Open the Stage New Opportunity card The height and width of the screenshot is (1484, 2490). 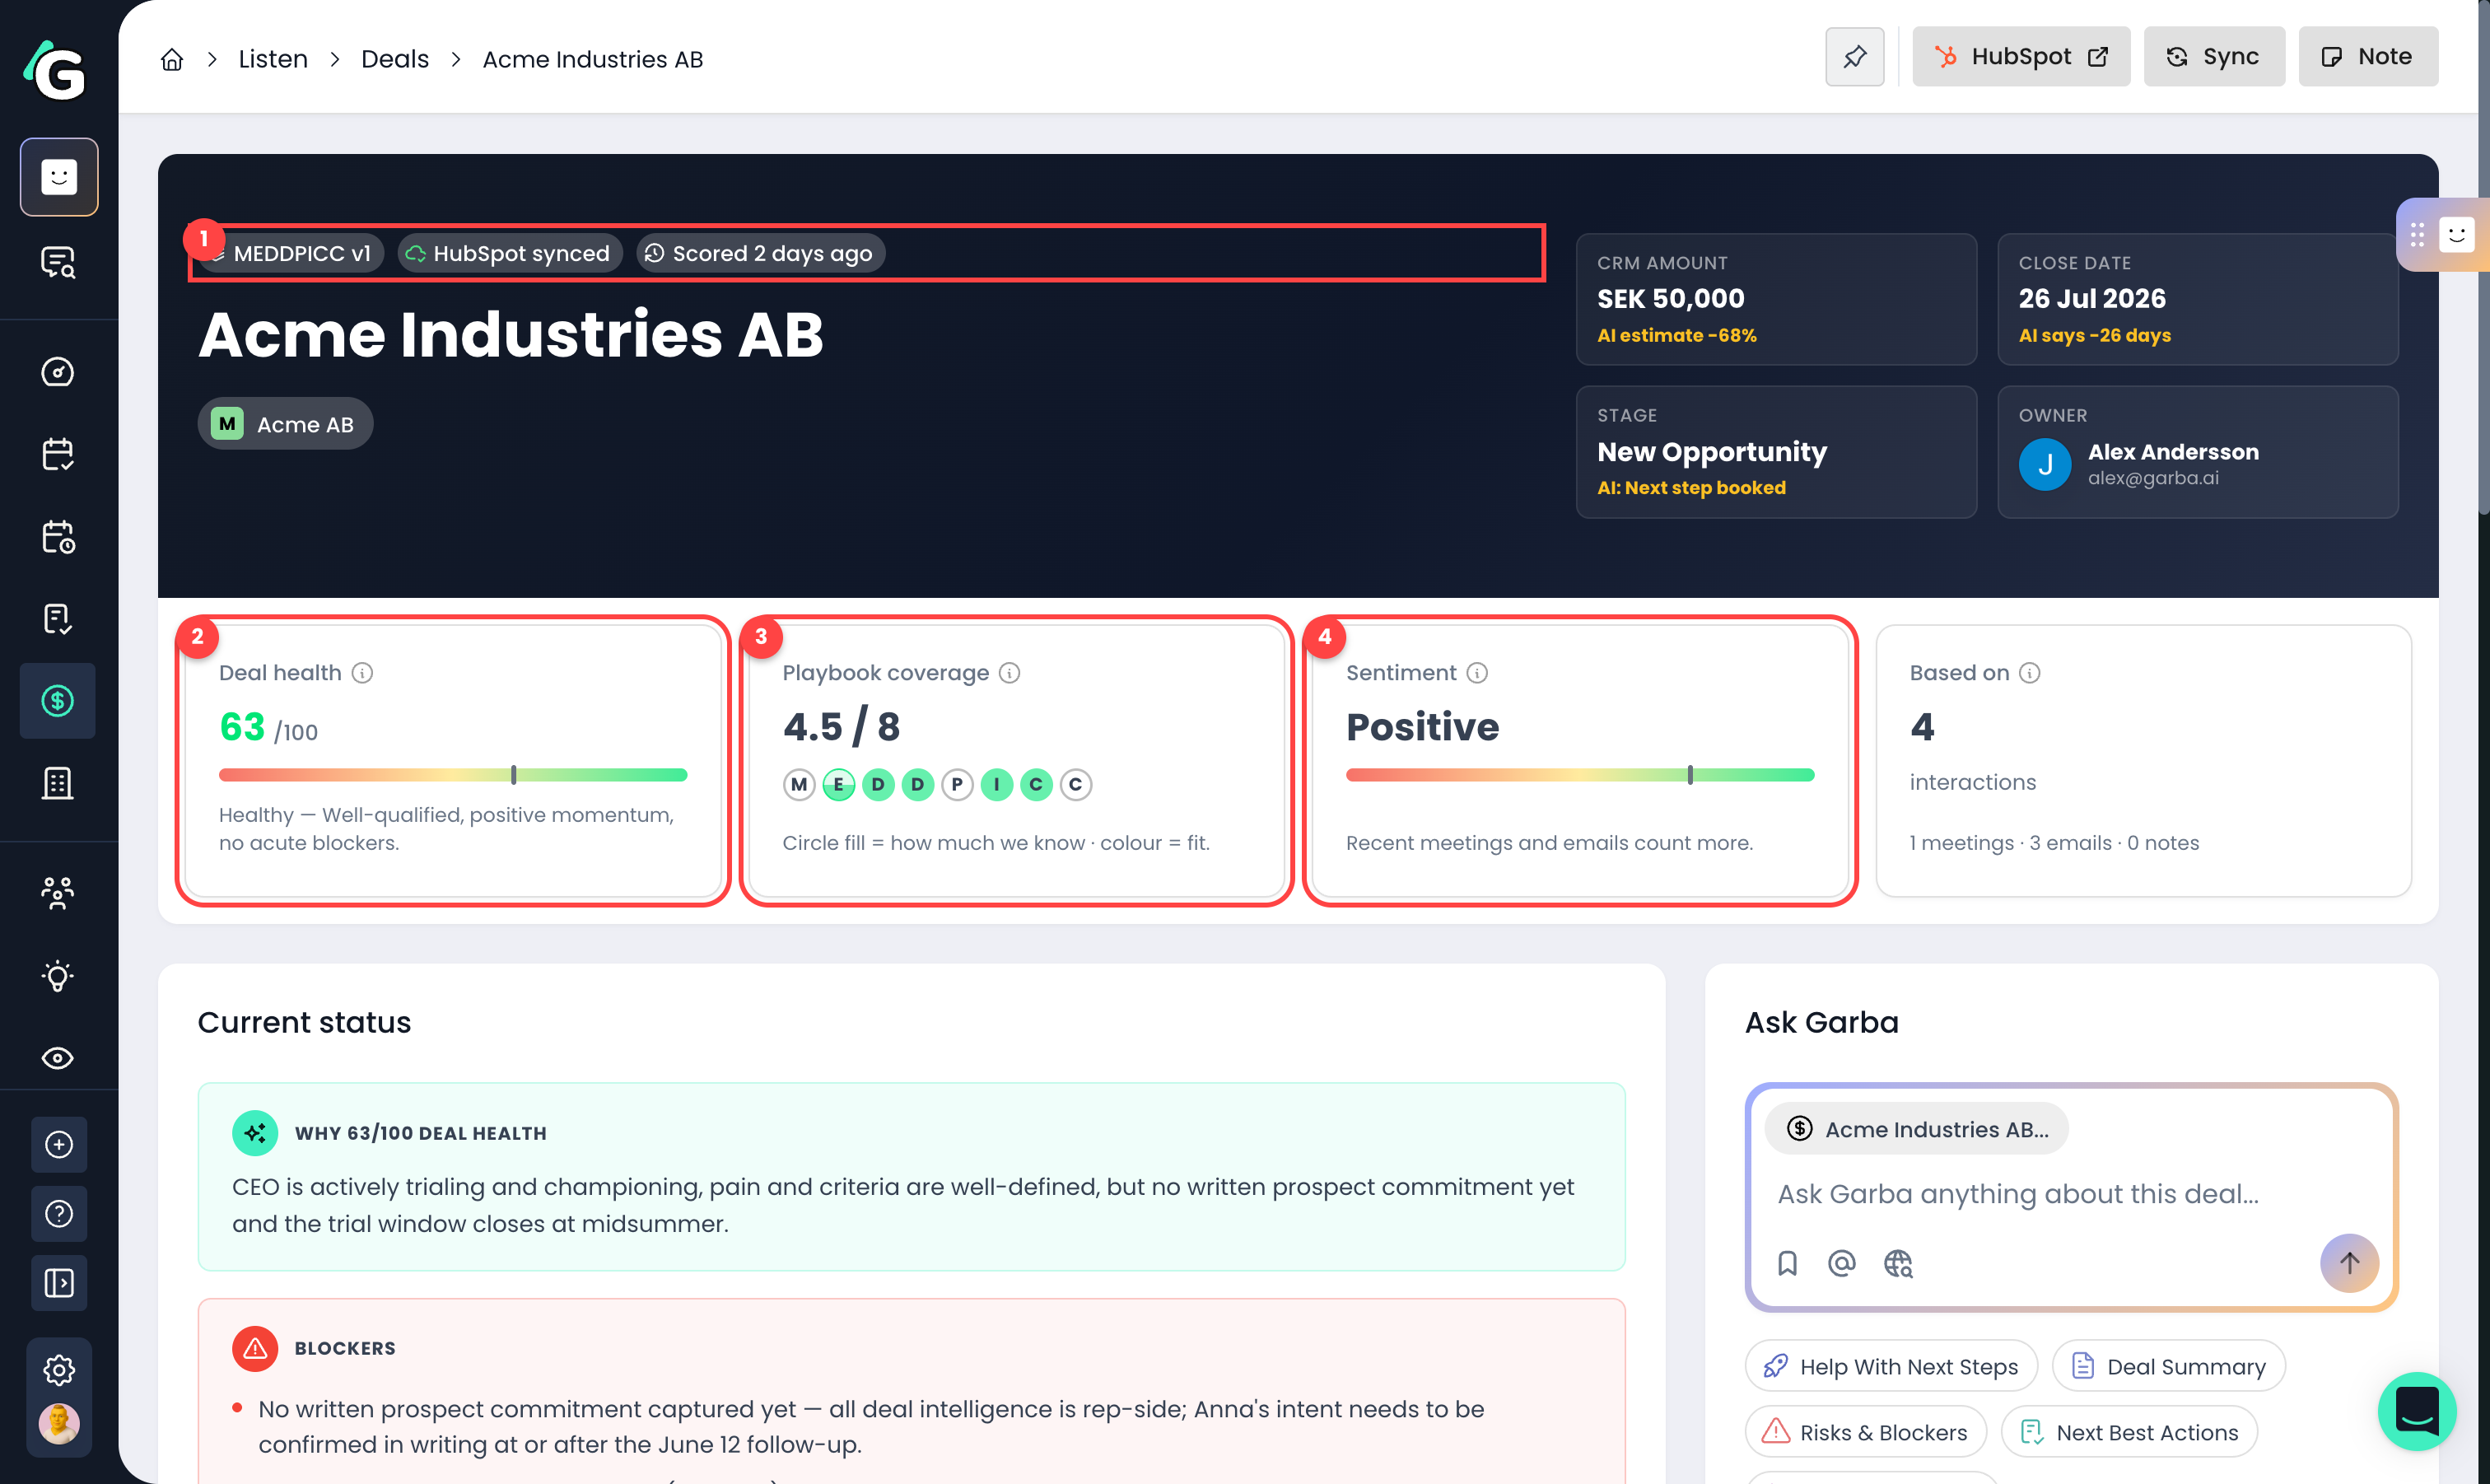point(1776,452)
